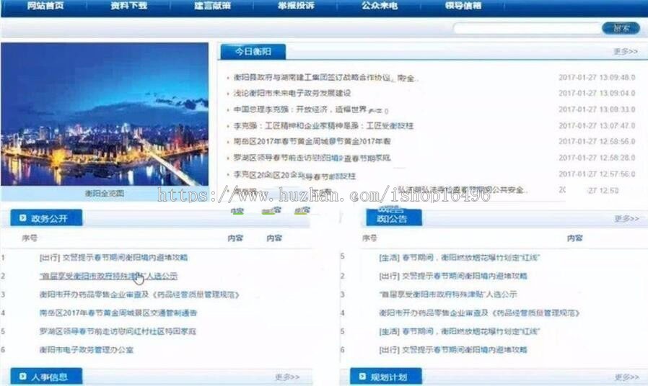648x386 pixels.
Task: Click the 序号 column header under 政务公开
Action: [x=30, y=238]
